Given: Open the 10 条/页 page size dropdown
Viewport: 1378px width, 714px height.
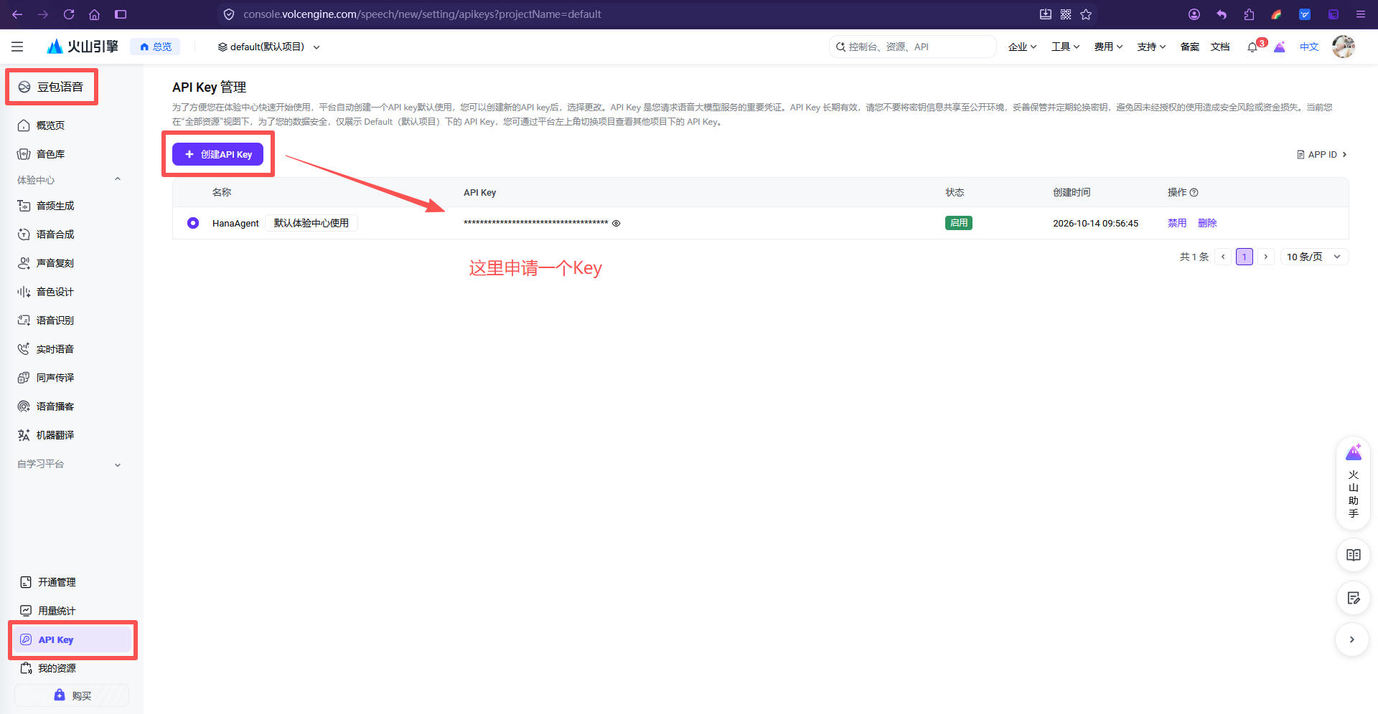Looking at the screenshot, I should (1314, 257).
